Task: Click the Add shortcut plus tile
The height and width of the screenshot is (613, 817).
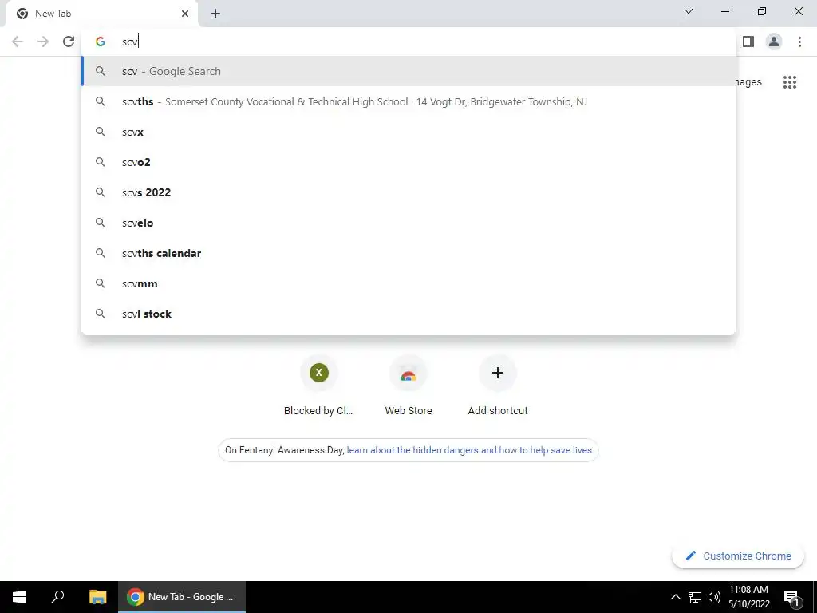Action: [498, 387]
